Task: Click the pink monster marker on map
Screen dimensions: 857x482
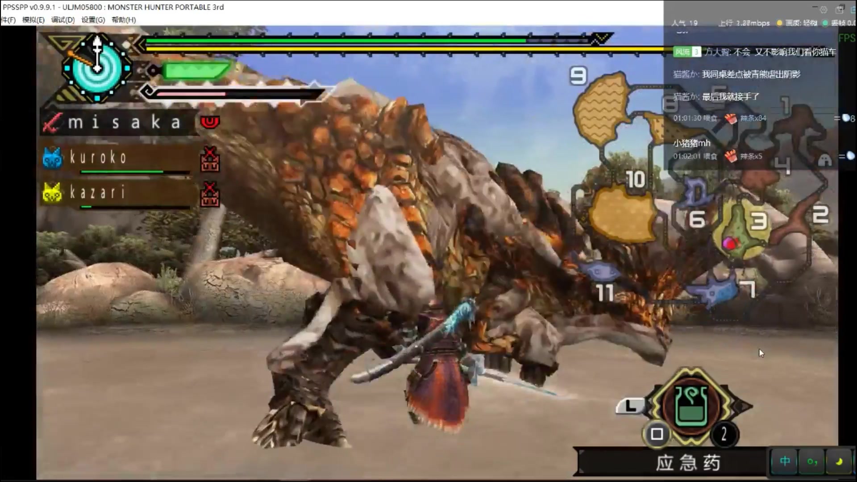Action: click(729, 243)
